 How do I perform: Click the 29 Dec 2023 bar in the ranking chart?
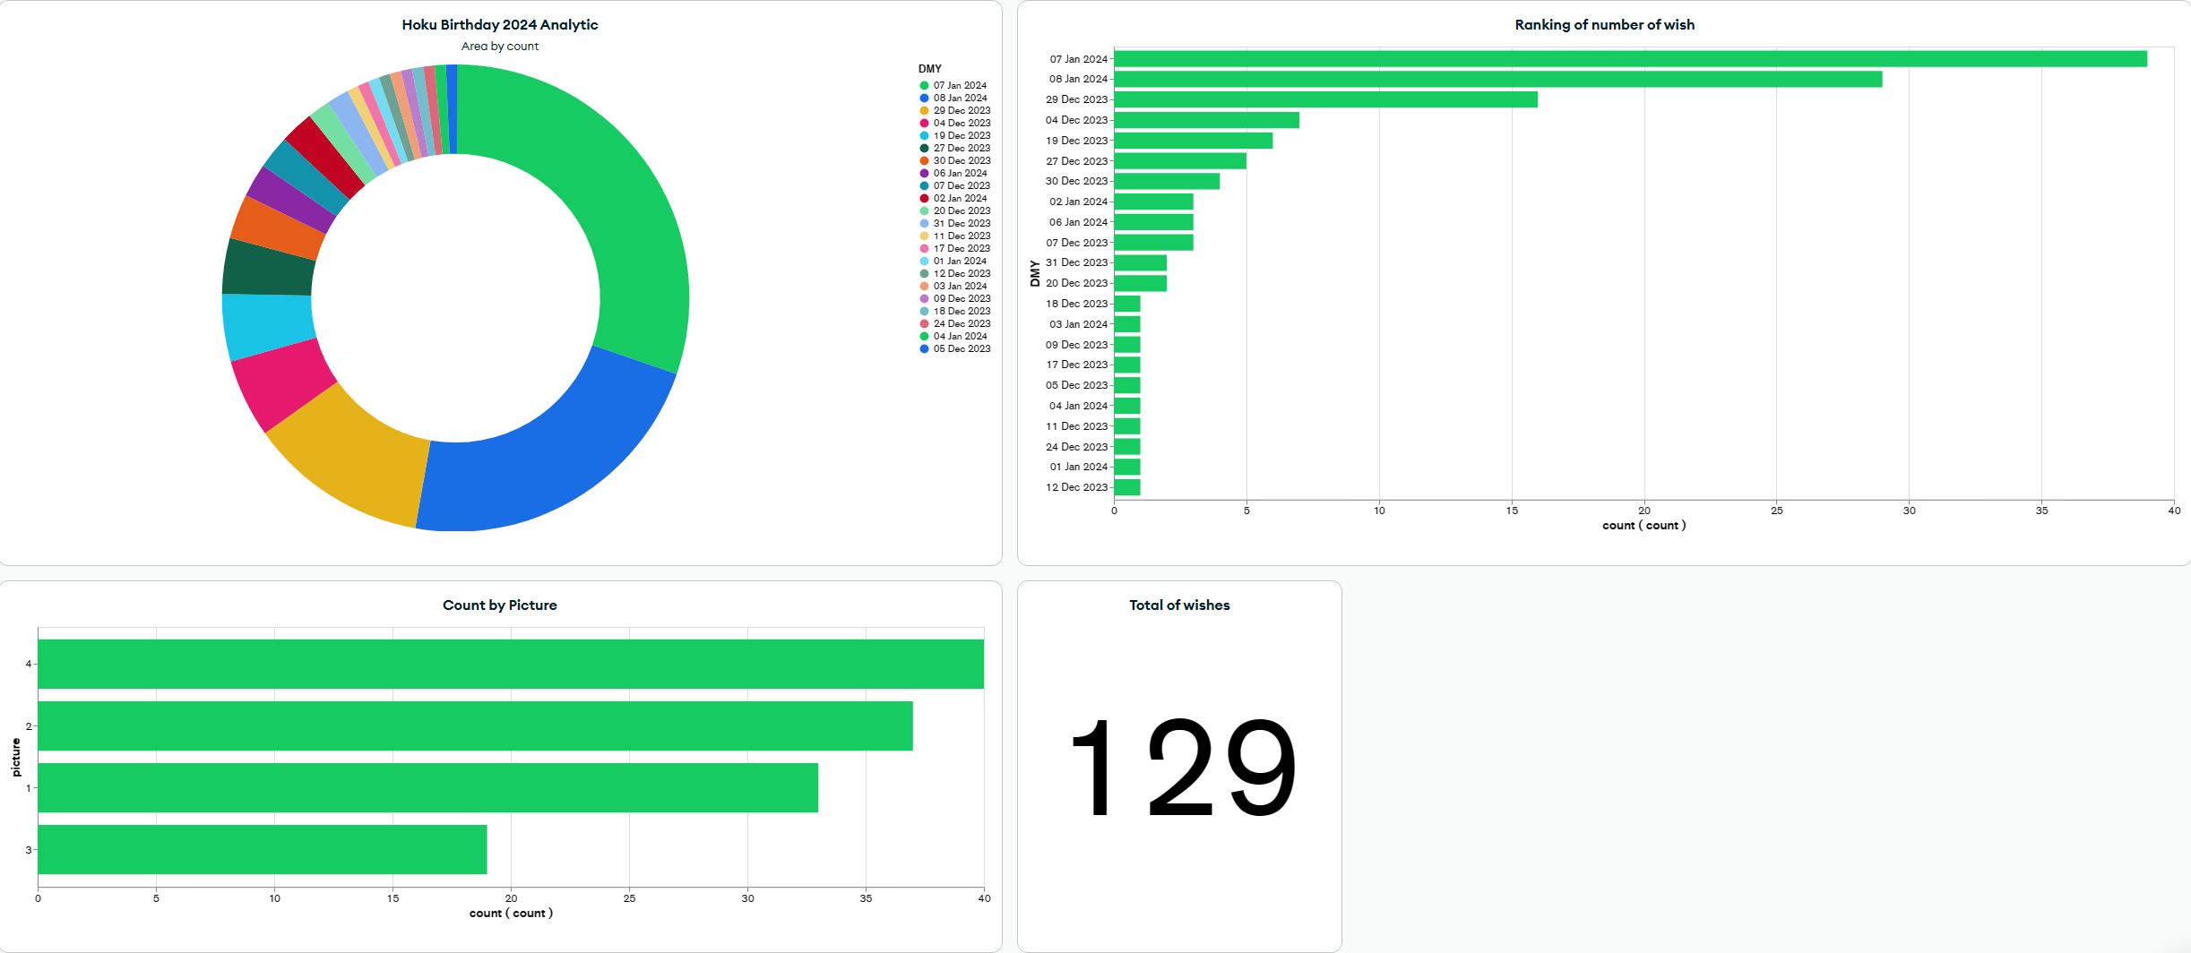pos(1326,99)
